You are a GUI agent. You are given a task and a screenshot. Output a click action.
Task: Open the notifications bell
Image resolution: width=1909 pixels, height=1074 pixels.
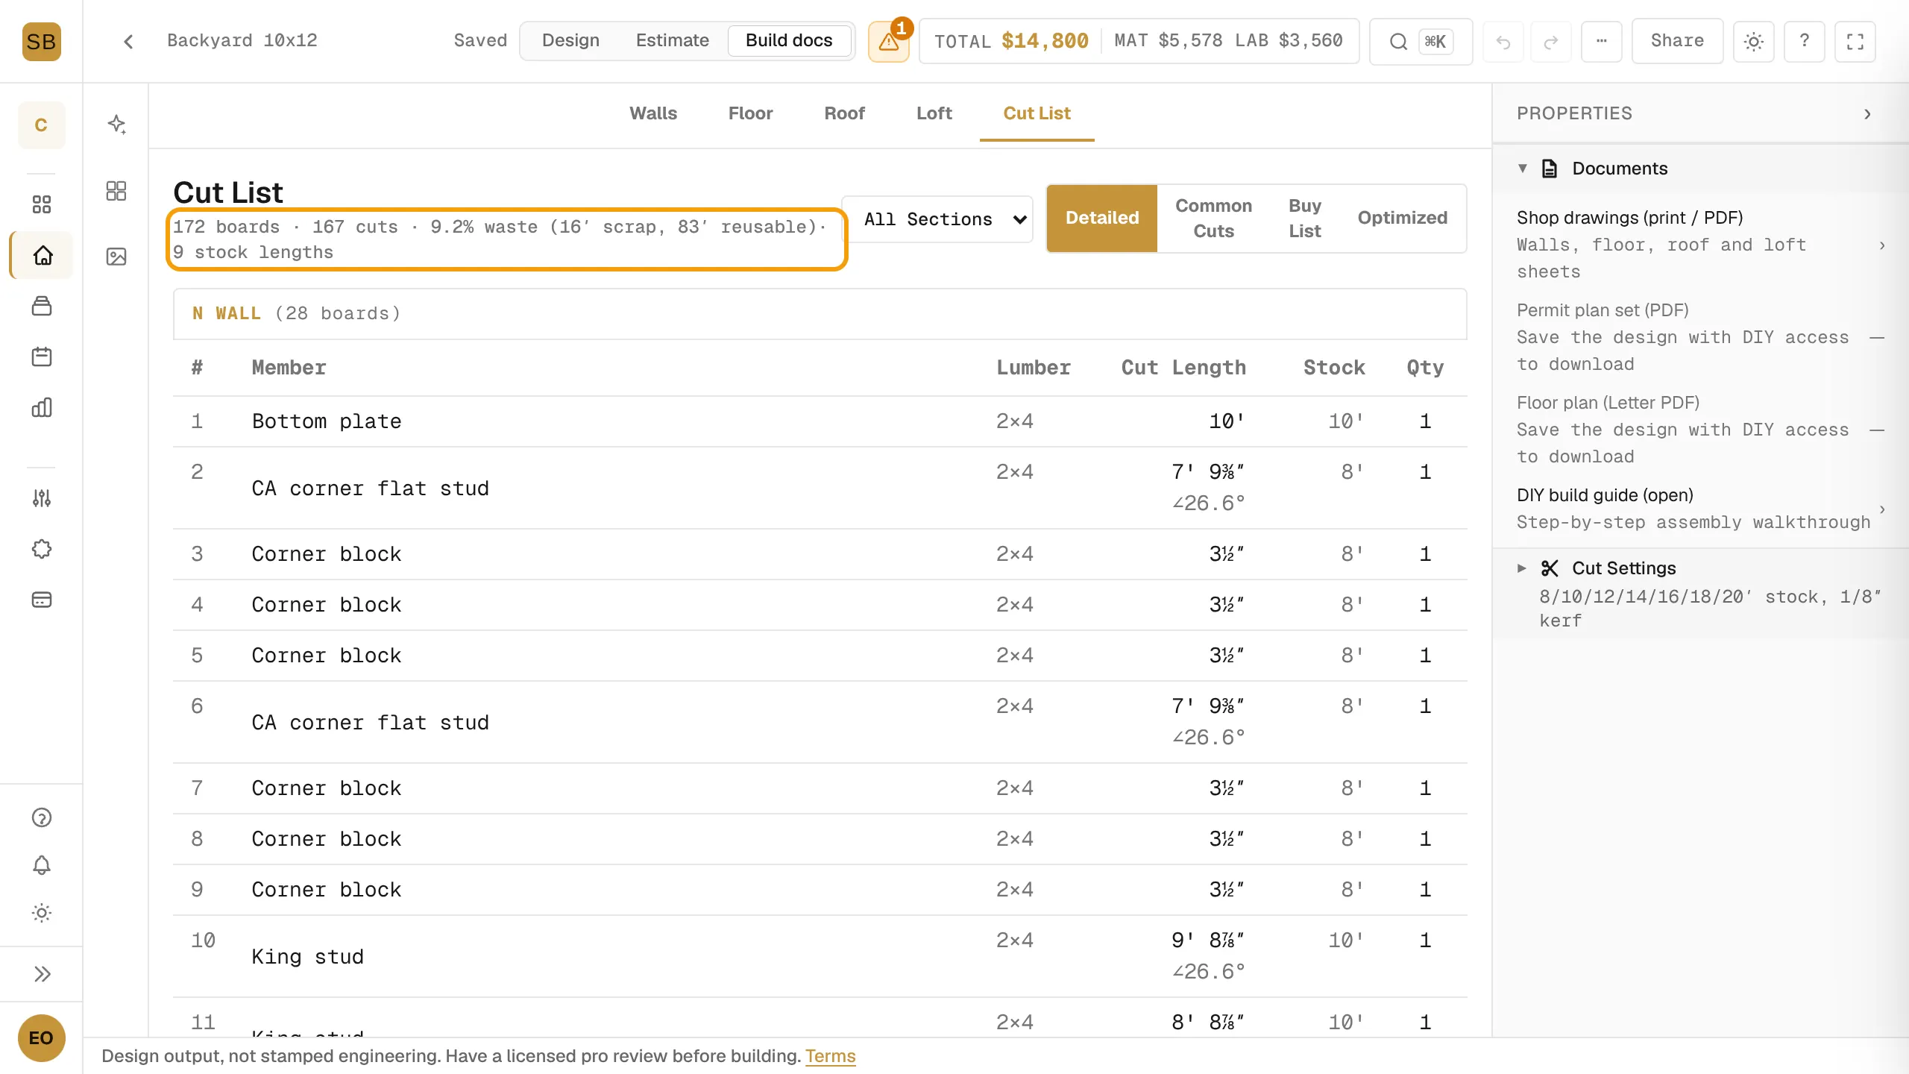point(42,865)
